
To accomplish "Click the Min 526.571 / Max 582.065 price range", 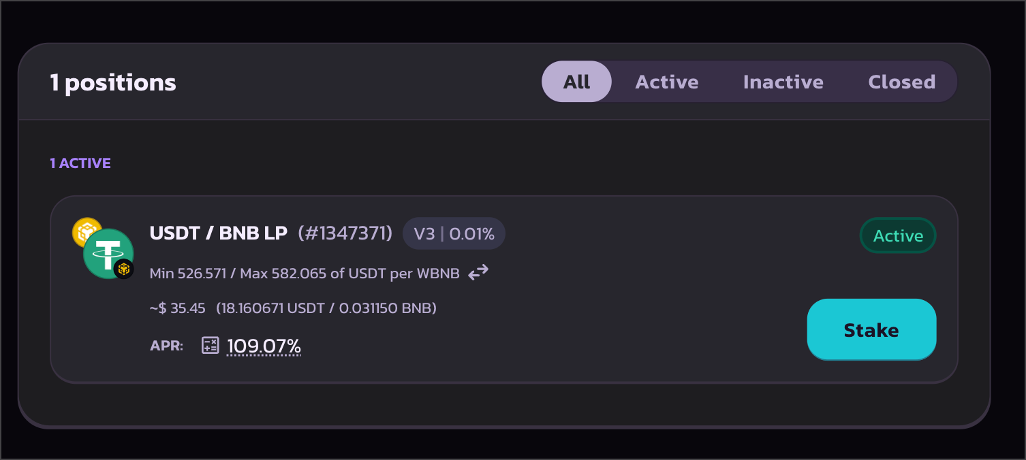I will (x=304, y=274).
